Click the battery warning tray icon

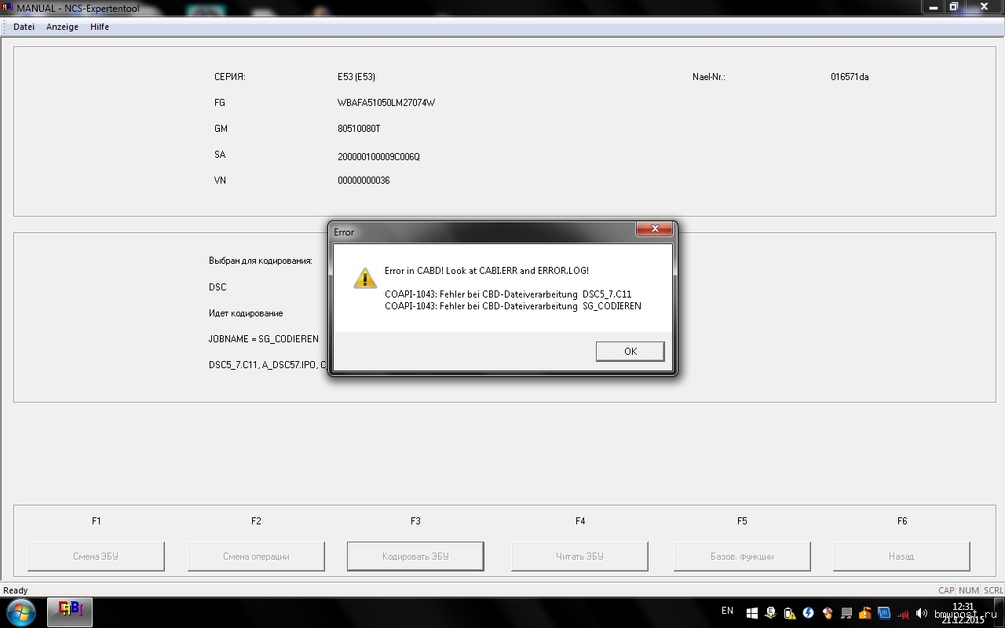point(789,613)
